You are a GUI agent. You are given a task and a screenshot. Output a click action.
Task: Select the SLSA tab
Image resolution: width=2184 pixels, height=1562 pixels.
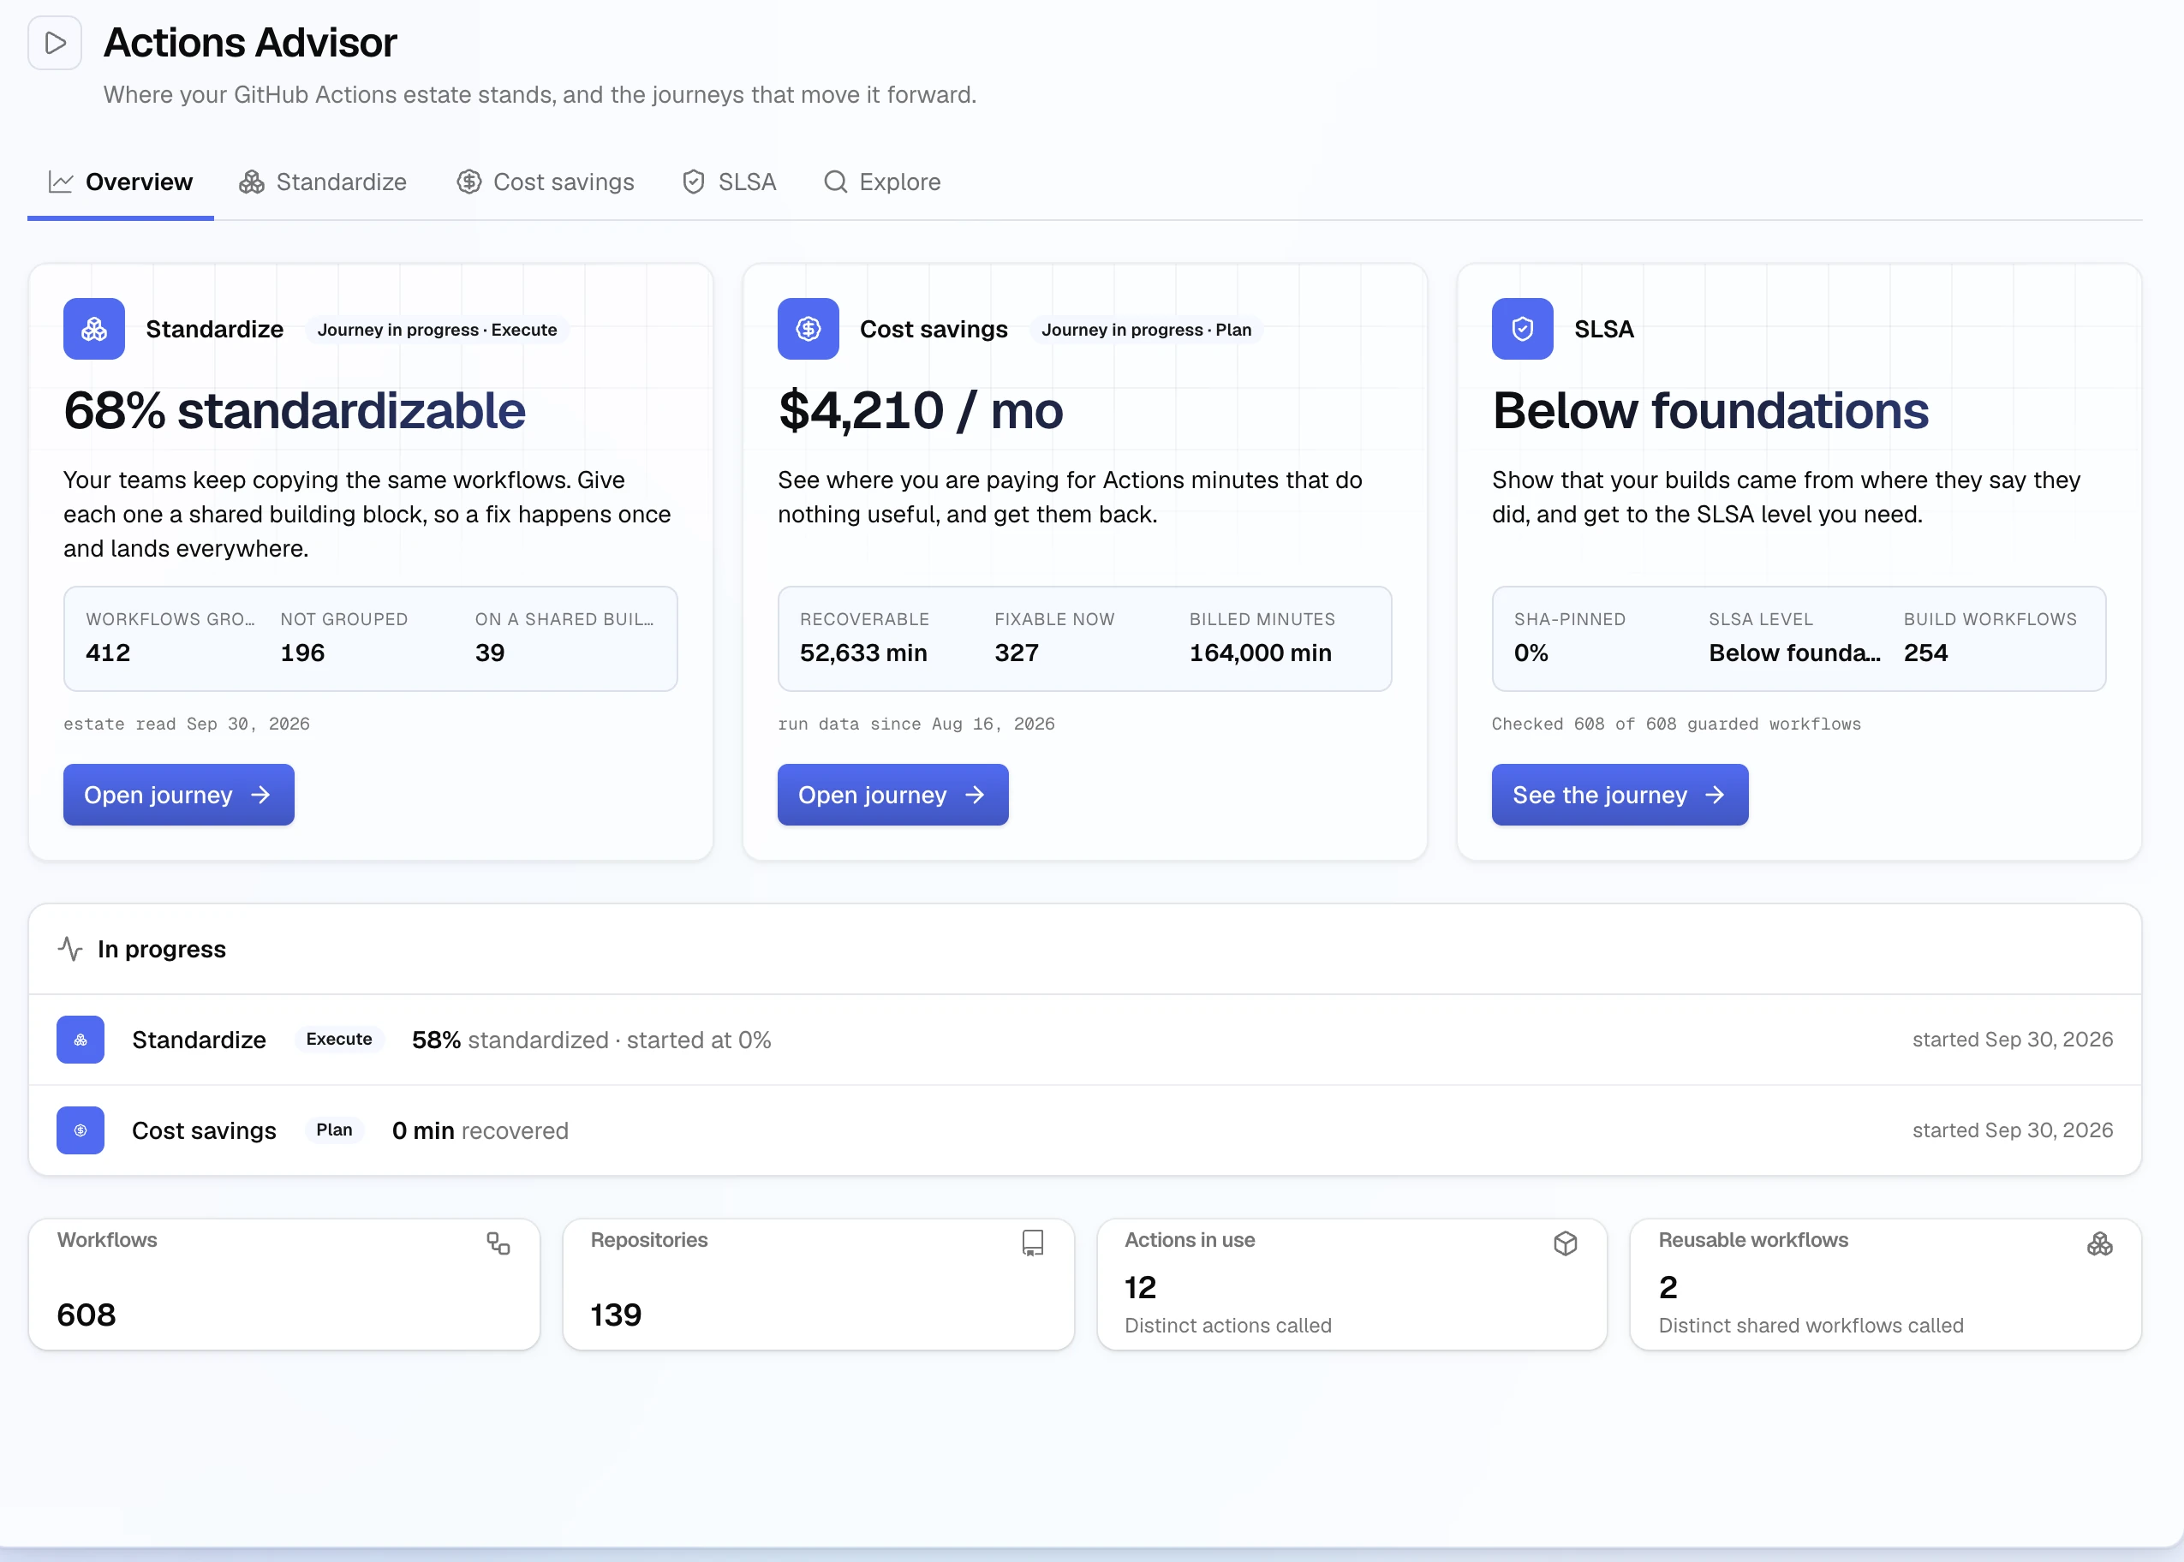pyautogui.click(x=729, y=182)
